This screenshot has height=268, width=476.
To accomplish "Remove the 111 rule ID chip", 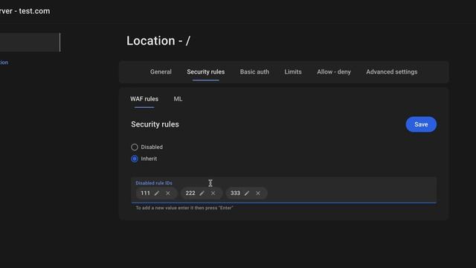I will click(x=168, y=194).
